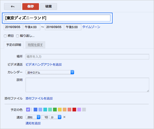154x129 pixels.
Task: Select the orange event color
Action: tap(64, 110)
